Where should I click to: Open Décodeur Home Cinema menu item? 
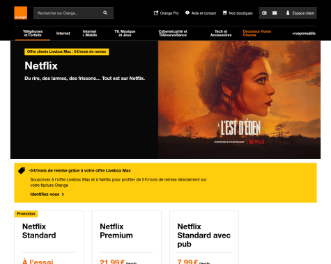point(257,33)
